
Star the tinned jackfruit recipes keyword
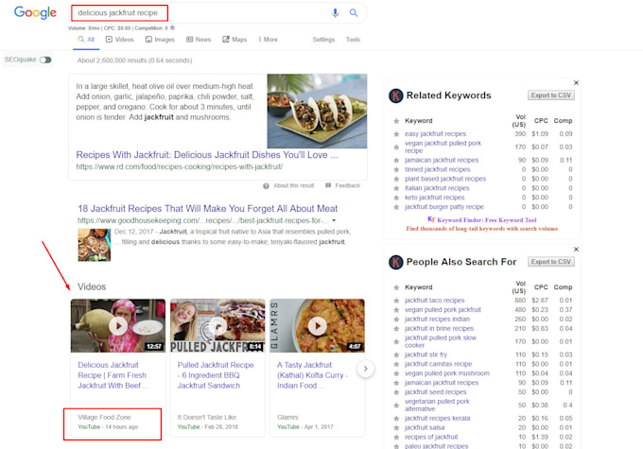click(x=396, y=170)
